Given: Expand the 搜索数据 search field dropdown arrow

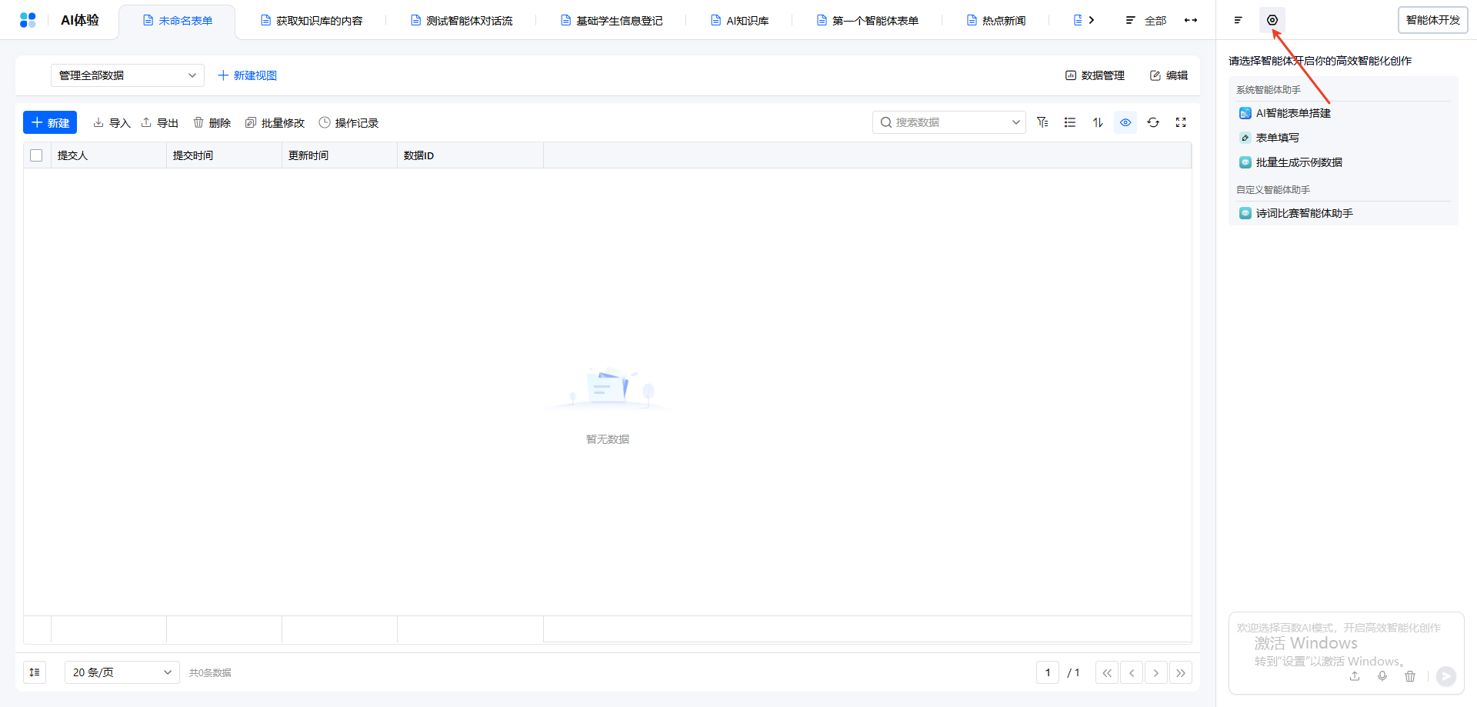Looking at the screenshot, I should [1015, 122].
